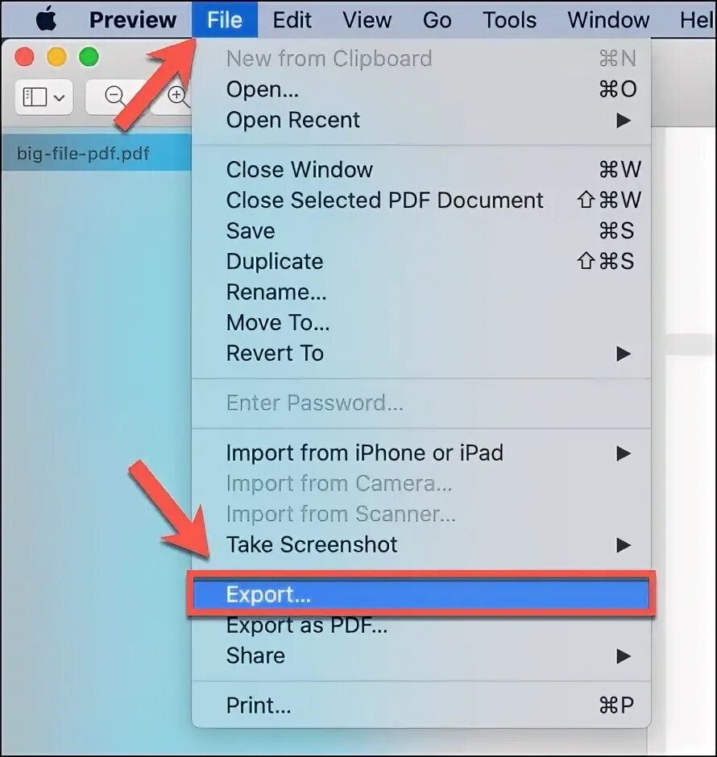This screenshot has width=717, height=757.
Task: Choose Export... from the File menu
Action: point(421,594)
